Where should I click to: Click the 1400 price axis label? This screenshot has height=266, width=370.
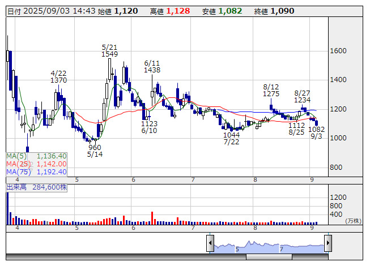click(338, 80)
